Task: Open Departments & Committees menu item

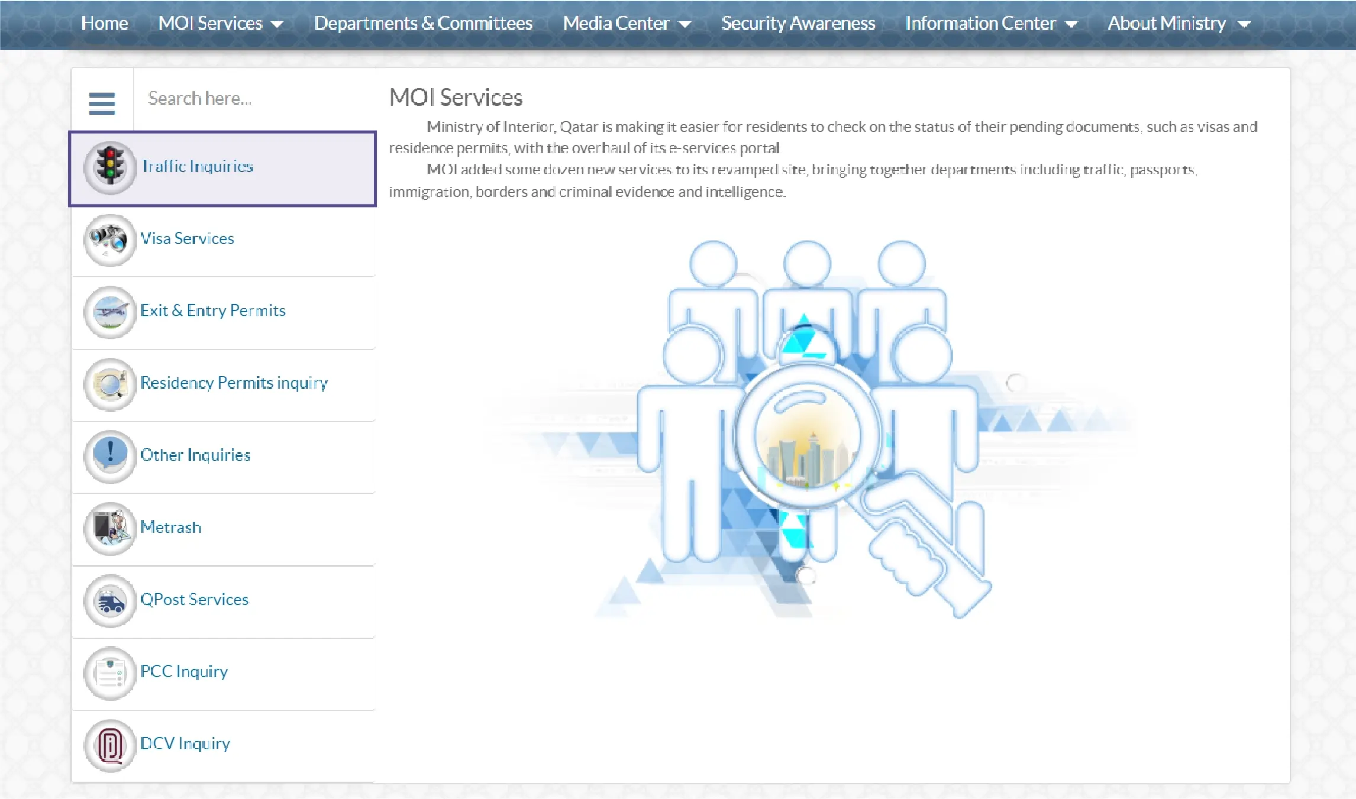Action: coord(423,24)
